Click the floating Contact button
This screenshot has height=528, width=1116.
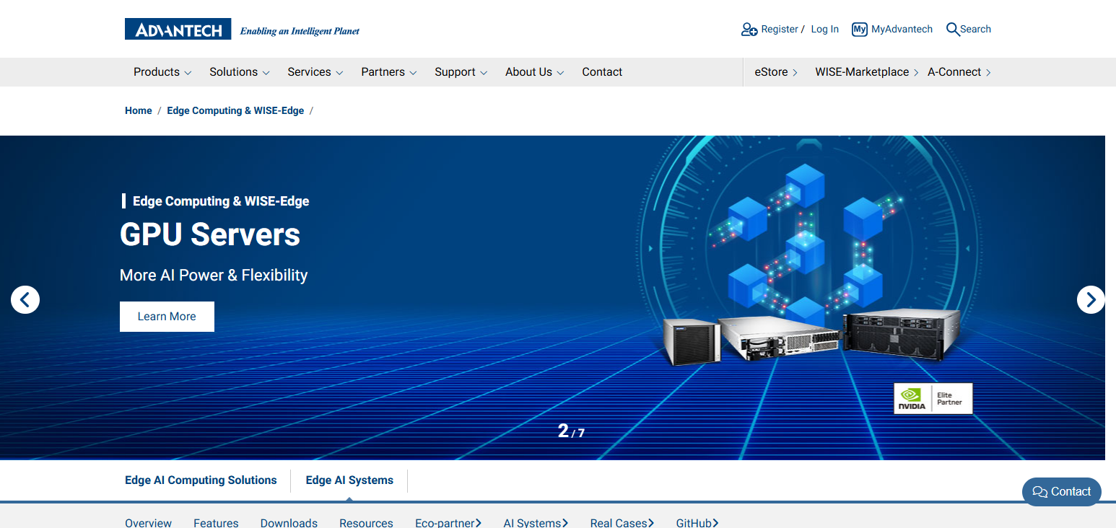click(1062, 492)
